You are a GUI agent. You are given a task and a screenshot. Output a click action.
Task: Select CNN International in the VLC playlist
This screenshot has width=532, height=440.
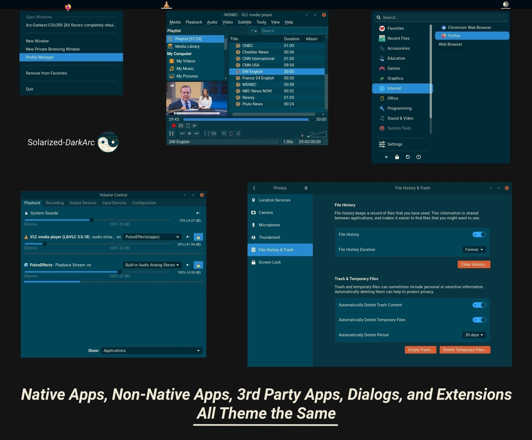click(x=277, y=59)
